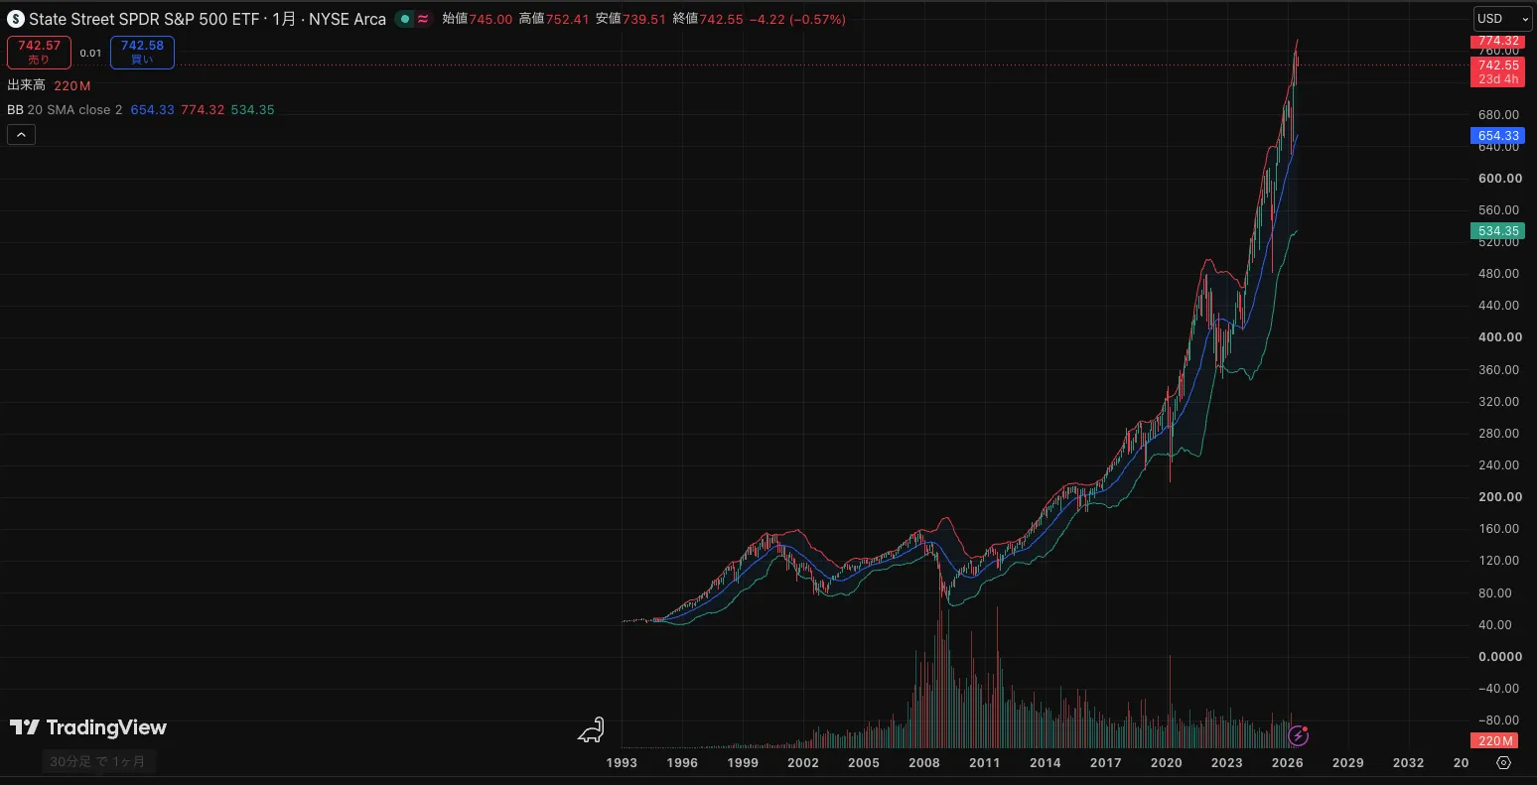Click the 始値 745.00 open value
The width and height of the screenshot is (1537, 785).
pos(477,19)
